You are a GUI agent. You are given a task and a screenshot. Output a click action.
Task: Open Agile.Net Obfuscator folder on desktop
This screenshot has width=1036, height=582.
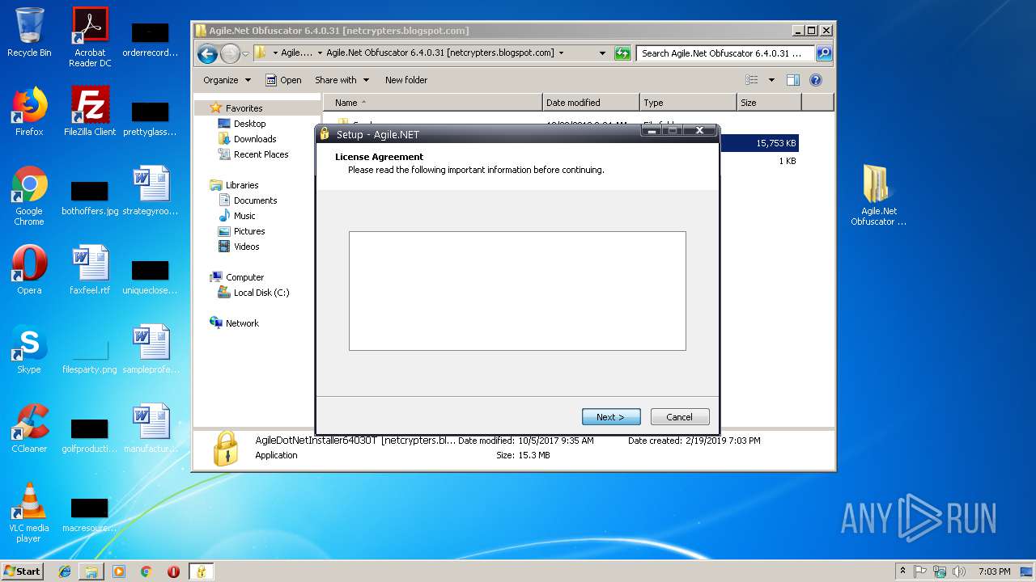(x=878, y=195)
